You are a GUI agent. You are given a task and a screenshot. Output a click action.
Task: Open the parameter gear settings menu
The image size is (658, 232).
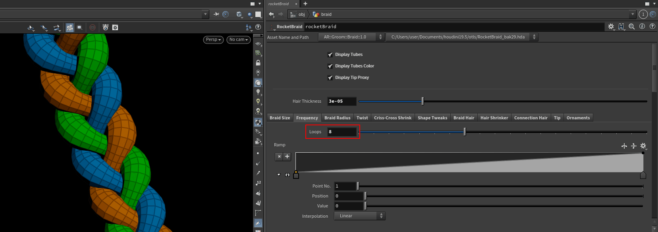tap(611, 27)
